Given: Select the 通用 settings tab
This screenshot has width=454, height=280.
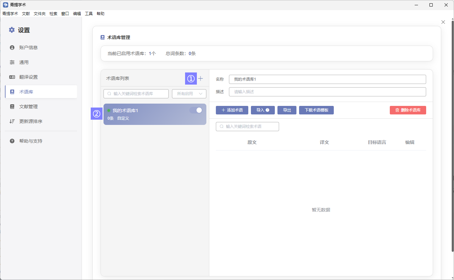Looking at the screenshot, I should (x=24, y=62).
